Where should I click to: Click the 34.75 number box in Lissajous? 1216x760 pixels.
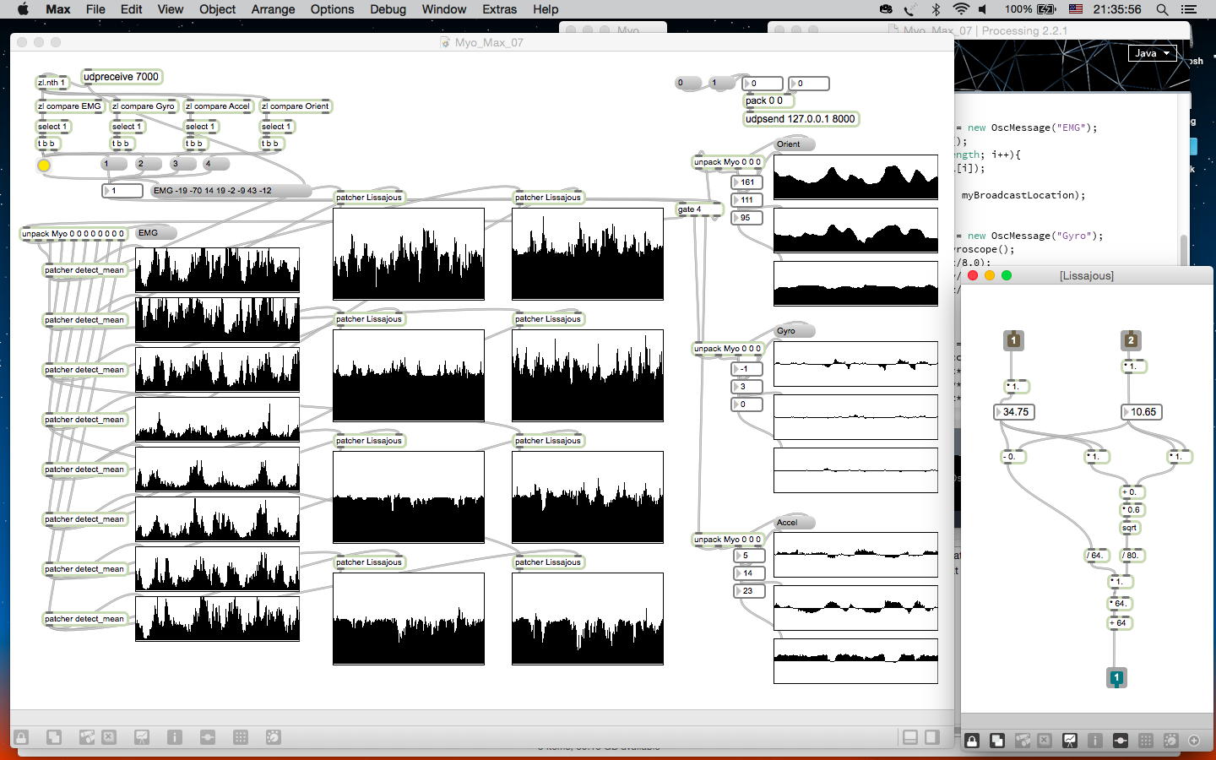1016,412
